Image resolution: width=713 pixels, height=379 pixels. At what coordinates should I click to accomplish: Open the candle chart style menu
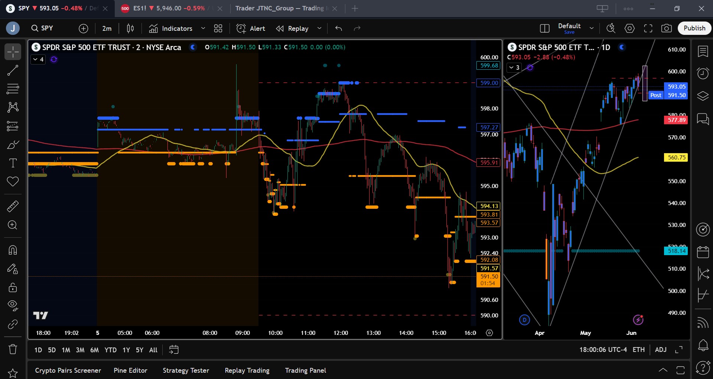130,28
